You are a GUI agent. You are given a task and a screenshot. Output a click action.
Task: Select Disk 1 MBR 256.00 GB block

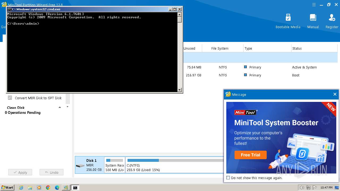[90, 165]
